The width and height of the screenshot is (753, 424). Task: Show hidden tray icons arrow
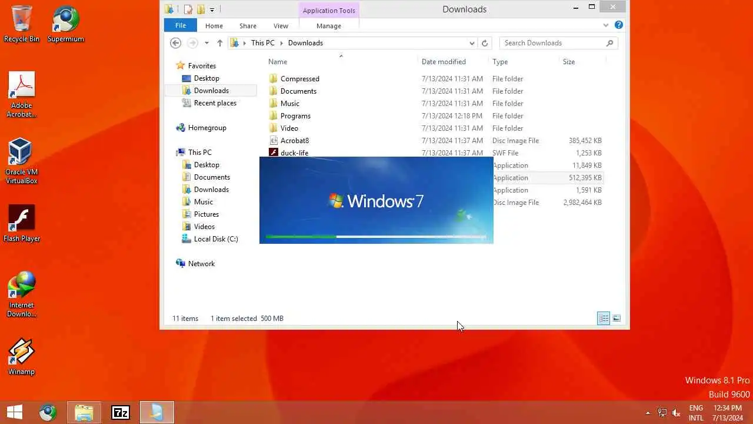point(648,413)
